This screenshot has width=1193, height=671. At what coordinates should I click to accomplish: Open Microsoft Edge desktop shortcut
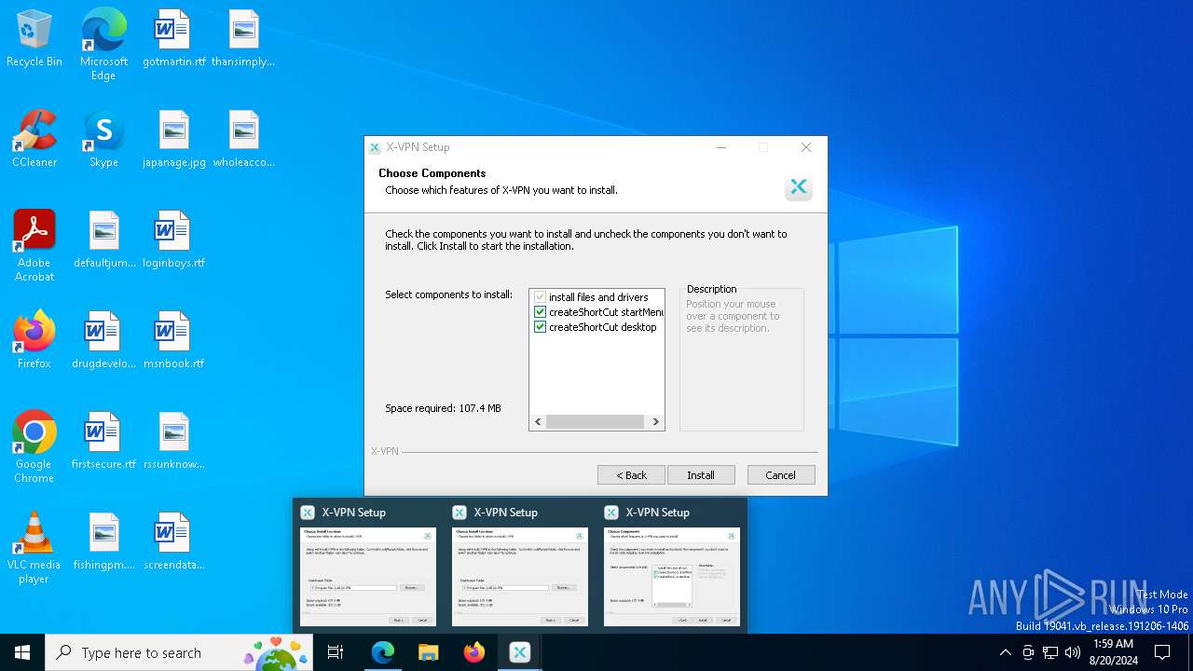pyautogui.click(x=103, y=45)
